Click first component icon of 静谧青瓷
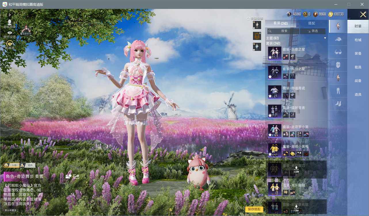Image resolution: width=369 pixels, height=216 pixels. pos(286,95)
